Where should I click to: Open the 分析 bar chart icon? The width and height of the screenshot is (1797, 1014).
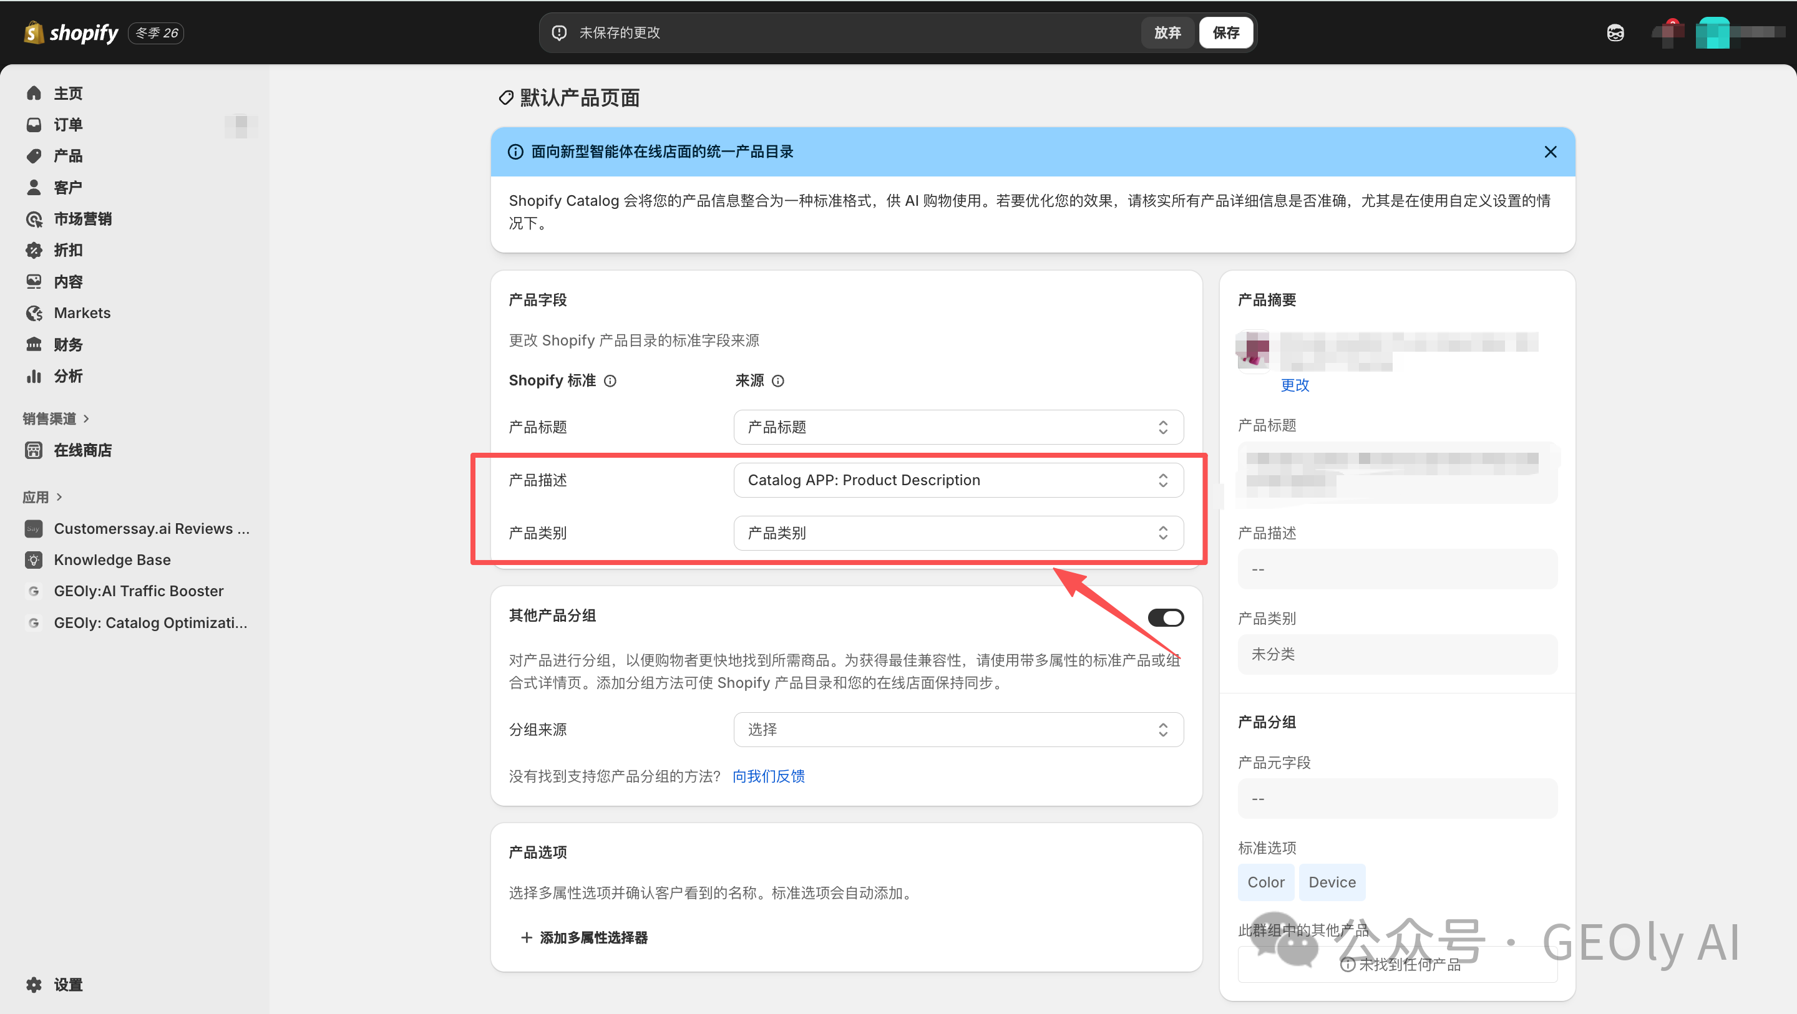[x=34, y=377]
